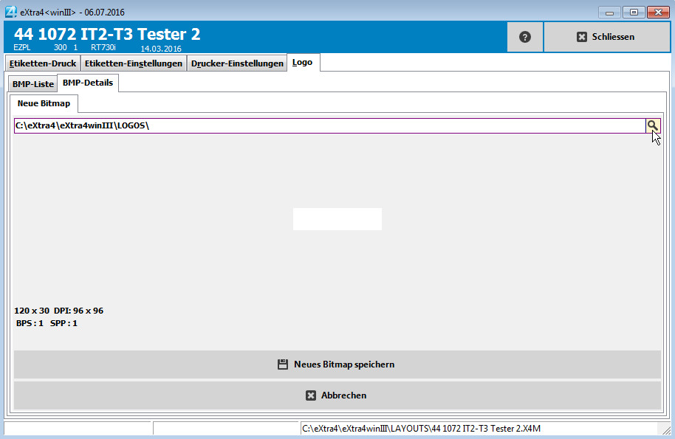This screenshot has height=439, width=675.
Task: Switch to the Etiketten-Druck tab
Action: click(x=43, y=63)
